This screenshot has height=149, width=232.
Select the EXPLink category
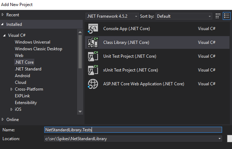tap(22, 96)
